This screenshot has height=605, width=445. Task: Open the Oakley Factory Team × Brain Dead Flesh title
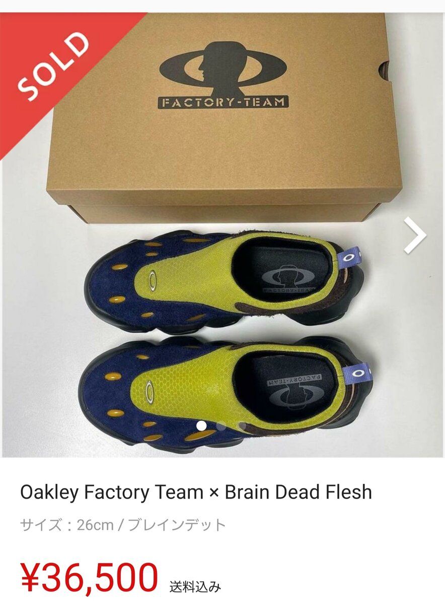coord(196,492)
